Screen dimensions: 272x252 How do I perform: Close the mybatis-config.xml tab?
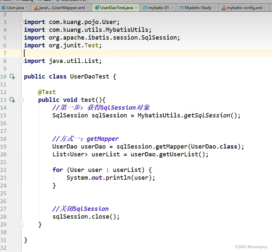[x=265, y=8]
